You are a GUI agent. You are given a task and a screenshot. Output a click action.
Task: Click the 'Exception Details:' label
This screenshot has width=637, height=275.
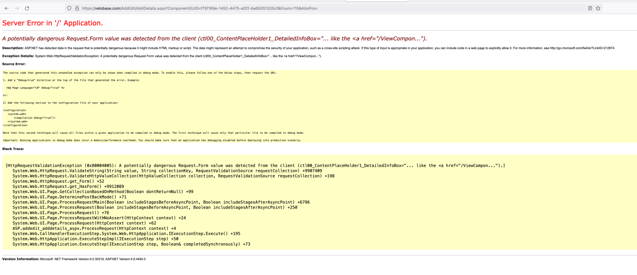pos(18,56)
